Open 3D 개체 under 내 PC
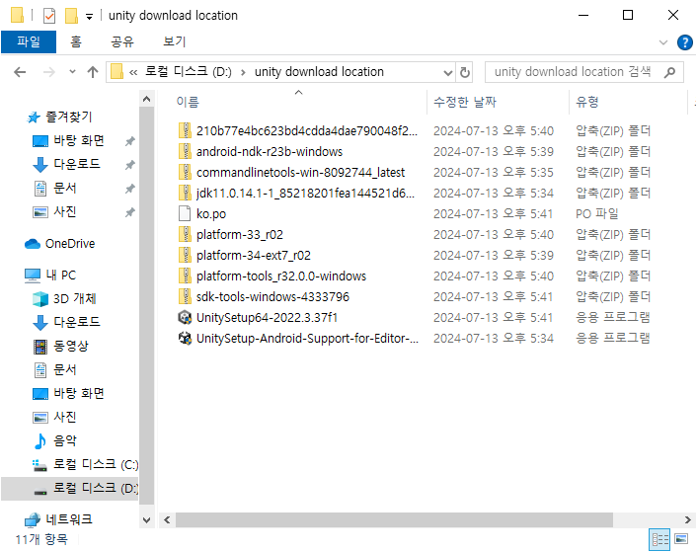Screen dimensions: 697x552 coord(64,298)
